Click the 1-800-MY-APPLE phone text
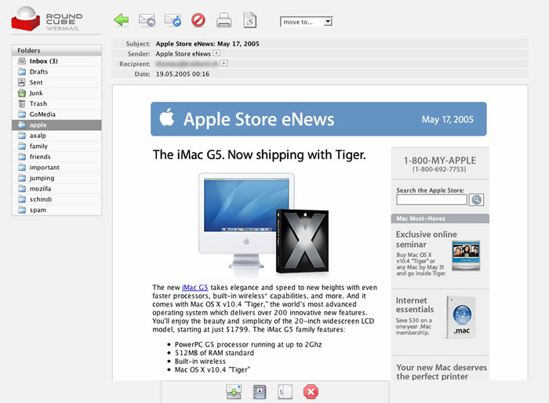Viewport: 549px width, 403px height. pyautogui.click(x=440, y=161)
